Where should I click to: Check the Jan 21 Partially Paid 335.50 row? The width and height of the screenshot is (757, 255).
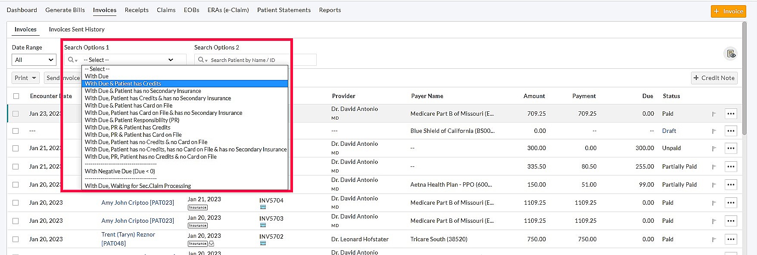click(16, 167)
